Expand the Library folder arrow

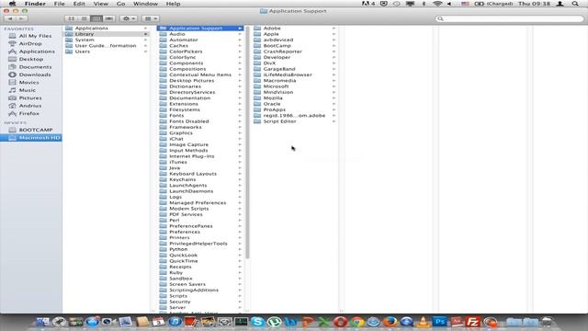pos(145,34)
